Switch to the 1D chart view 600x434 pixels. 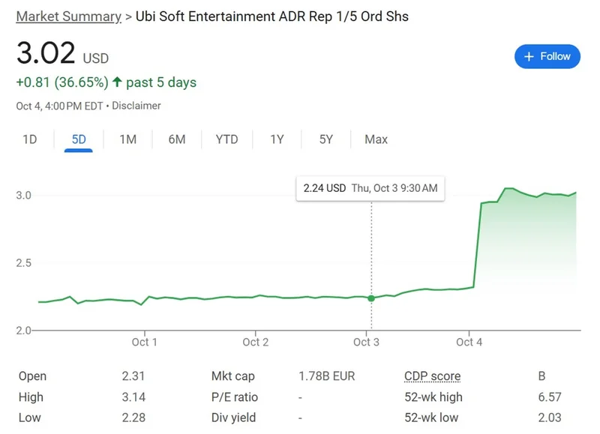[29, 139]
